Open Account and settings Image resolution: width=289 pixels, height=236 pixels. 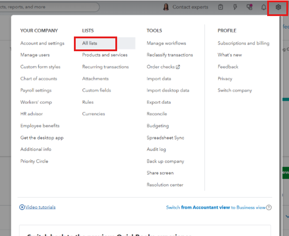coord(42,43)
